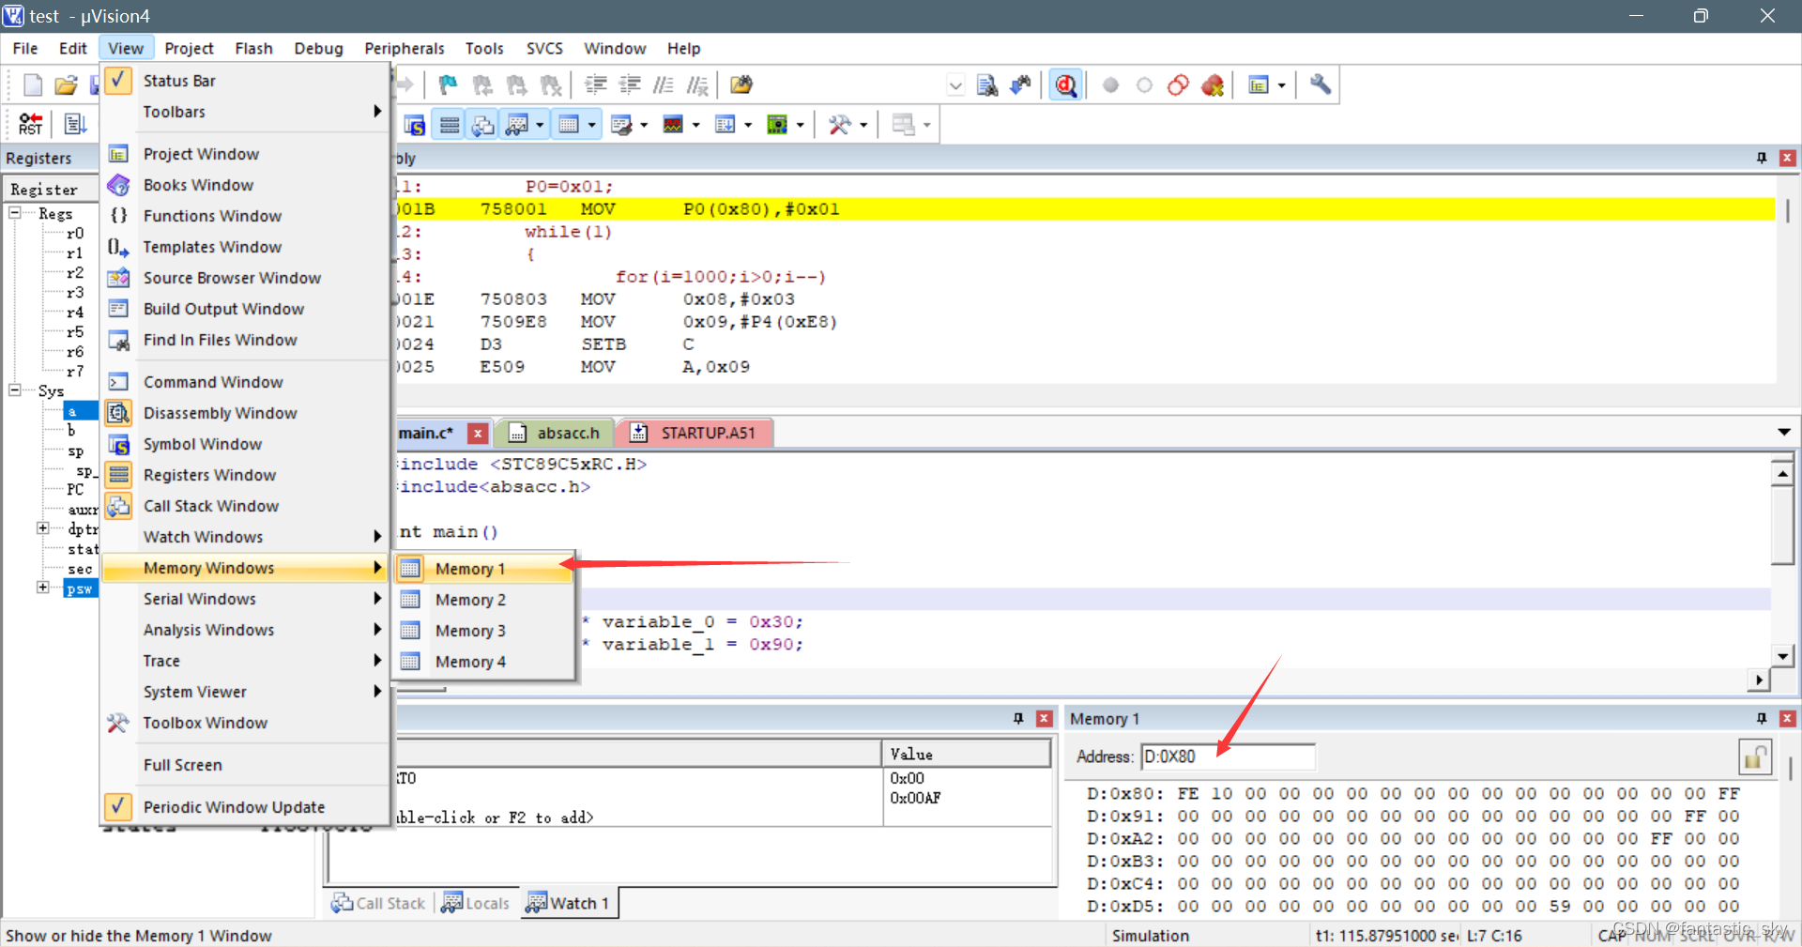This screenshot has width=1802, height=947.
Task: Click the Insert bookmark flag toolbar icon
Action: (448, 85)
